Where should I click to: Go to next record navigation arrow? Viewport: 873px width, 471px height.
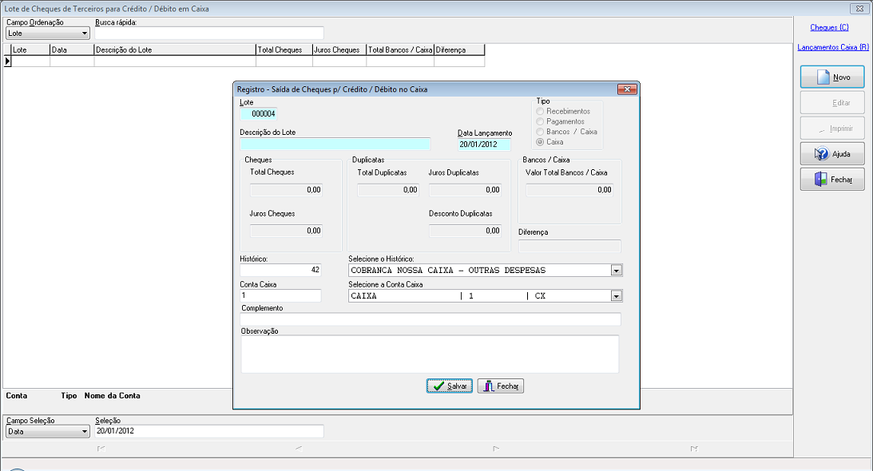pos(496,448)
